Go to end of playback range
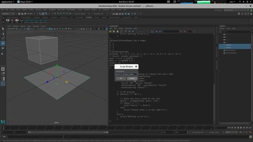Screen dimensions: 253x142 click(250, 128)
